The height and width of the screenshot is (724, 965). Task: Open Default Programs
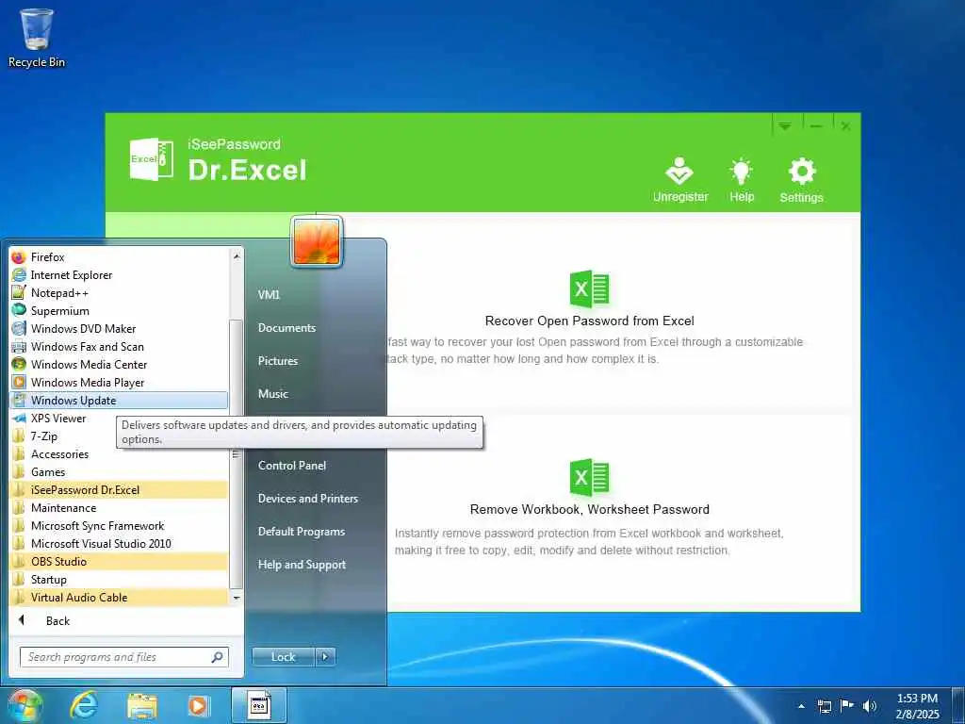[x=301, y=532]
